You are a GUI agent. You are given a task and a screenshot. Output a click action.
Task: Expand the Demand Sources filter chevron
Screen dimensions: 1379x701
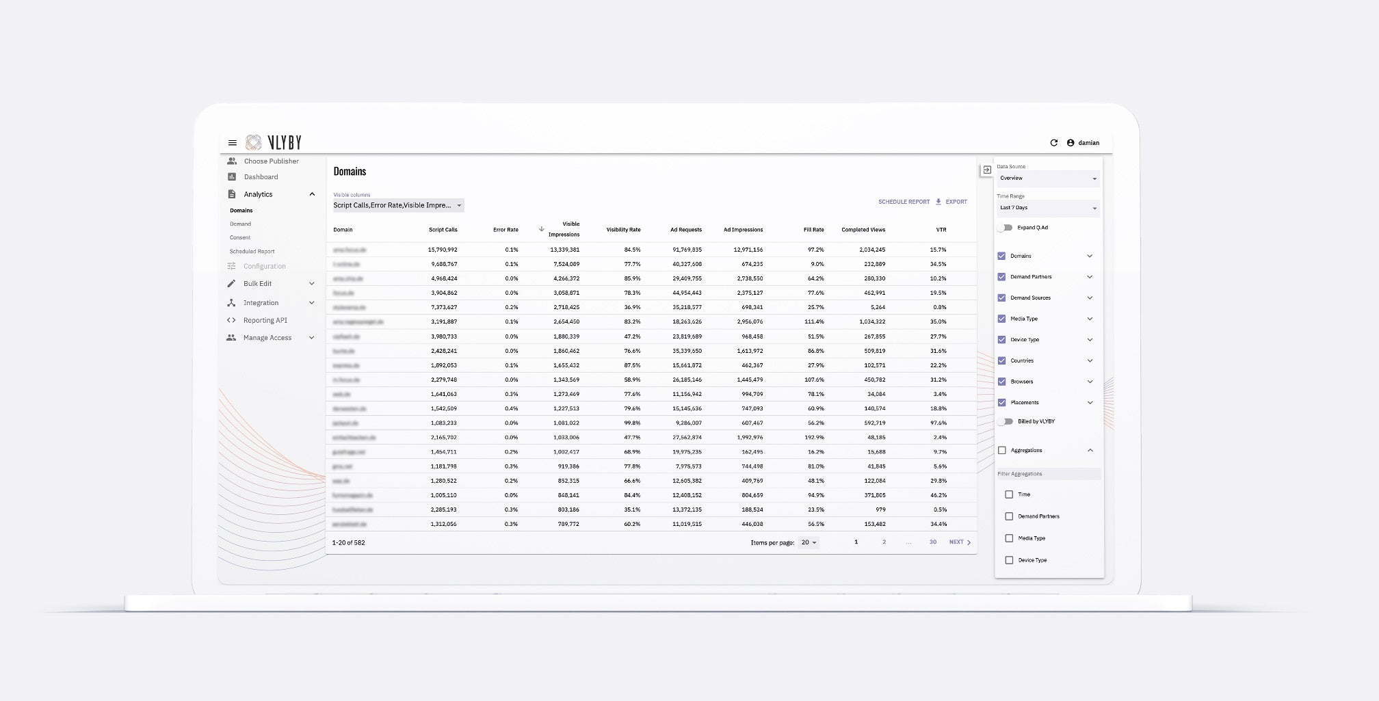click(1090, 298)
